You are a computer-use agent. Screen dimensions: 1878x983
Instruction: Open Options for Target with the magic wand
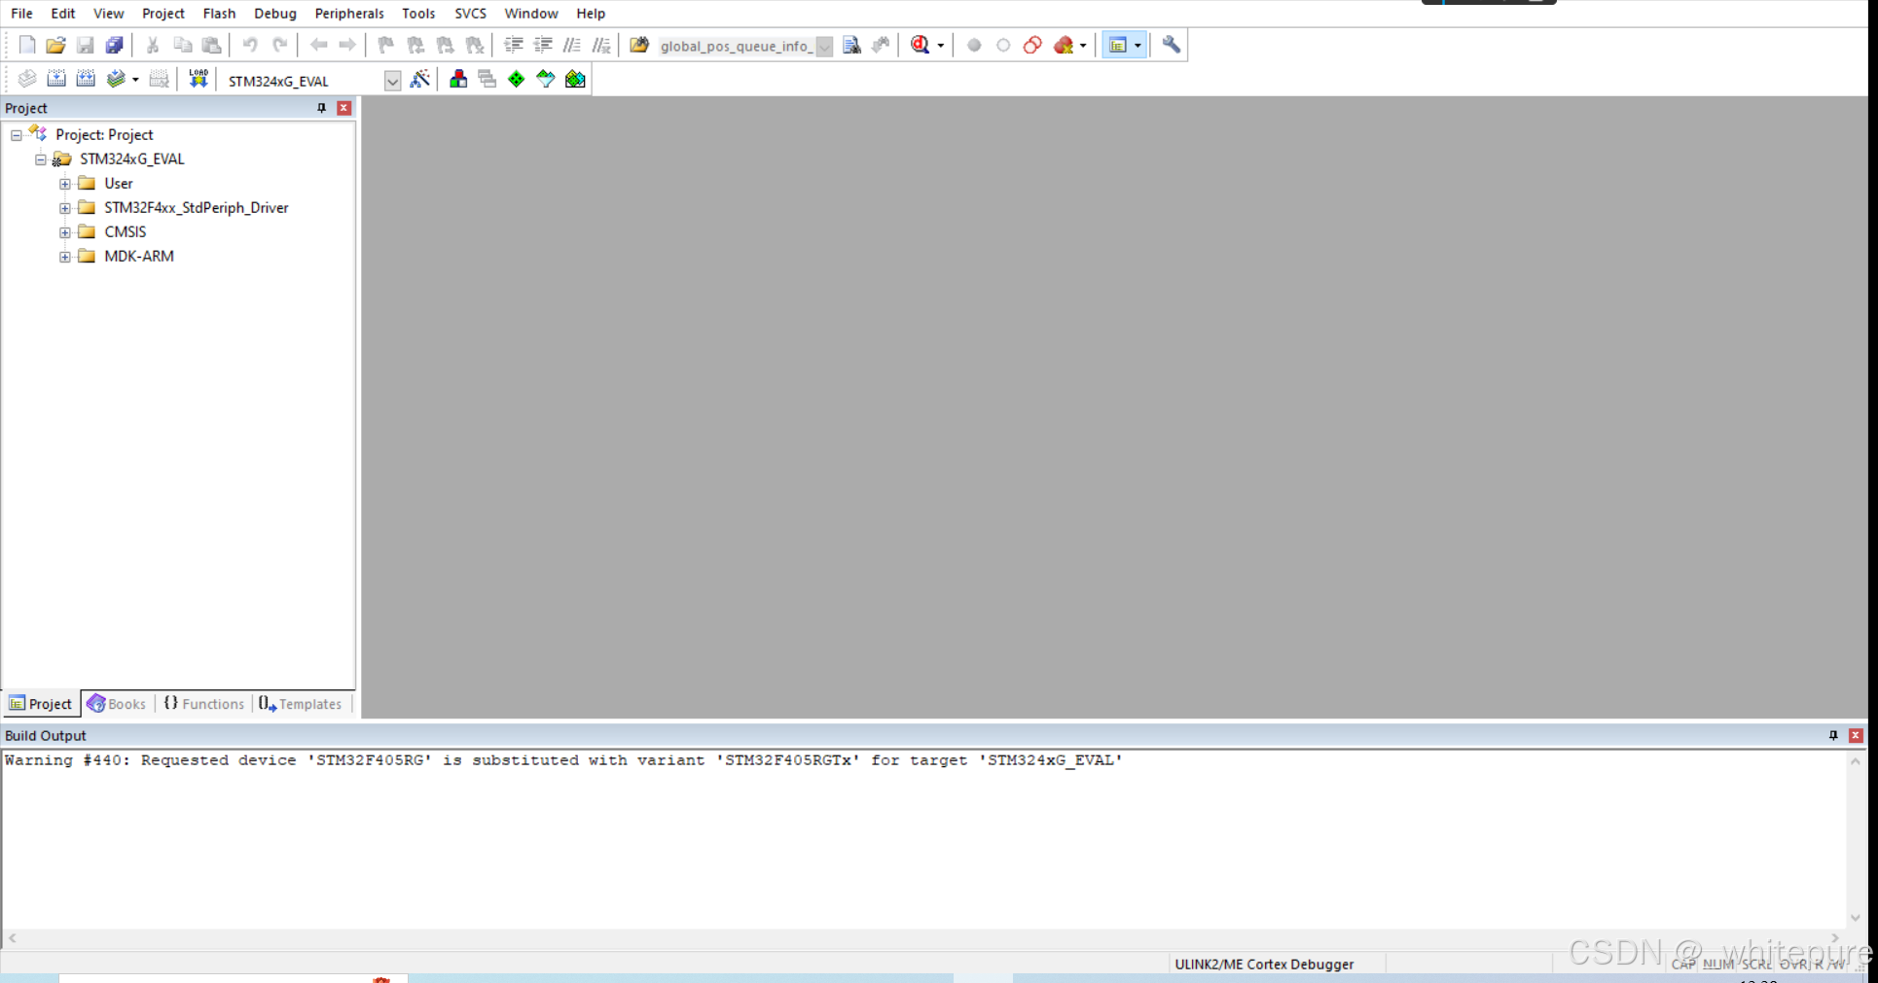pos(420,79)
